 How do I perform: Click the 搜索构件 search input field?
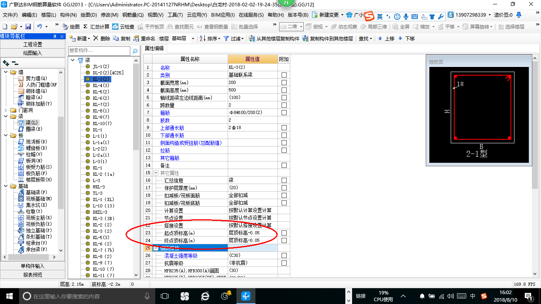click(99, 51)
